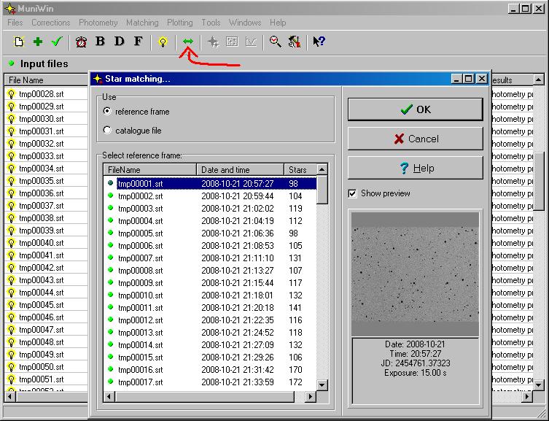Viewport: 549px width, 421px height.
Task: Click the green checkmark toolbar icon
Action: click(57, 42)
